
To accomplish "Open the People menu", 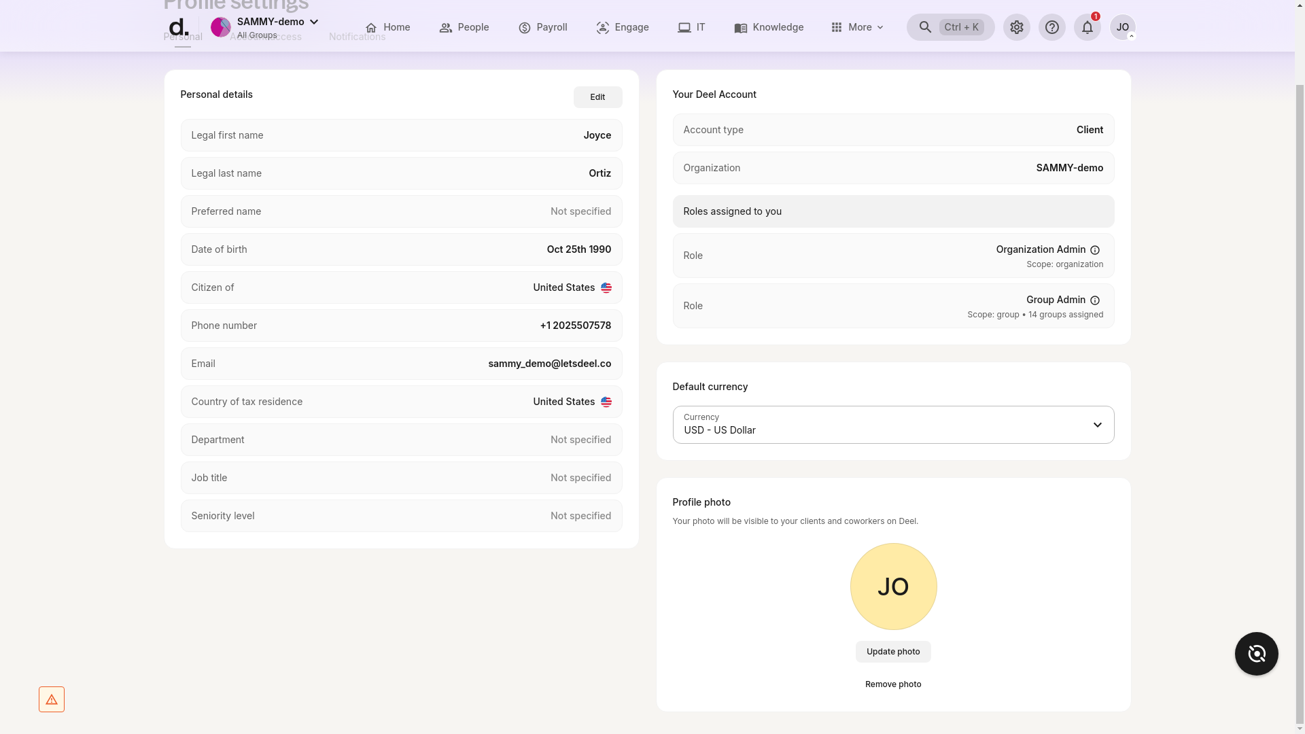I will tap(464, 27).
